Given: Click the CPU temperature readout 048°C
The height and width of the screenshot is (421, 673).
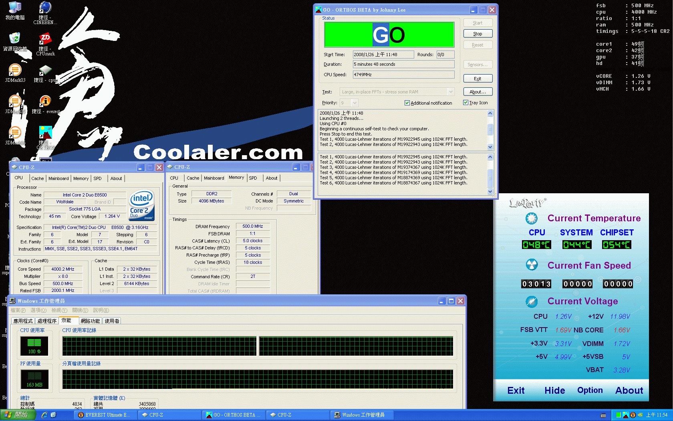Looking at the screenshot, I should [536, 245].
